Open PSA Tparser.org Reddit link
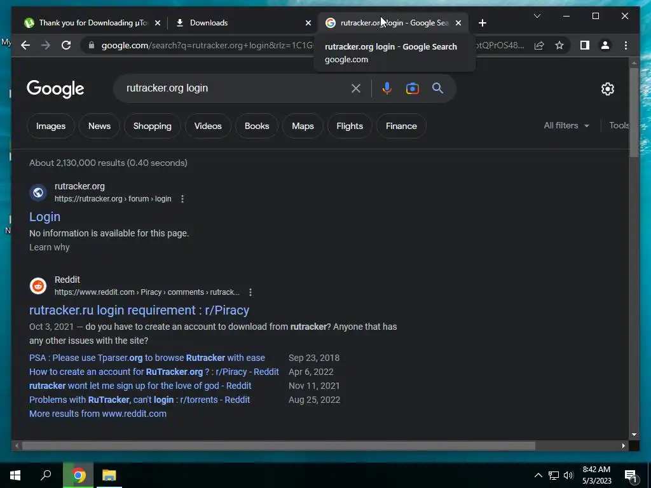 coord(147,358)
